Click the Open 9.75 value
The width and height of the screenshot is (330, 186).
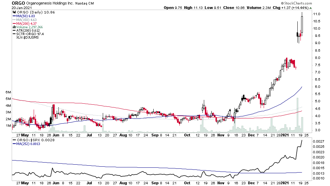173,8
